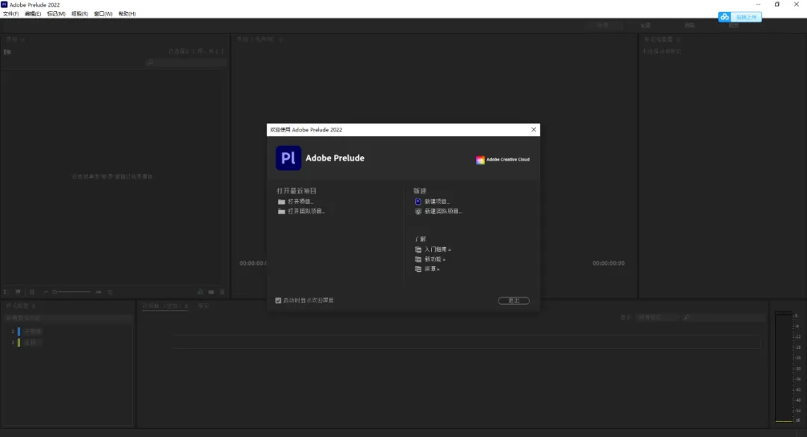The image size is (807, 437).
Task: Open the 新功能 learning link
Action: [435, 259]
